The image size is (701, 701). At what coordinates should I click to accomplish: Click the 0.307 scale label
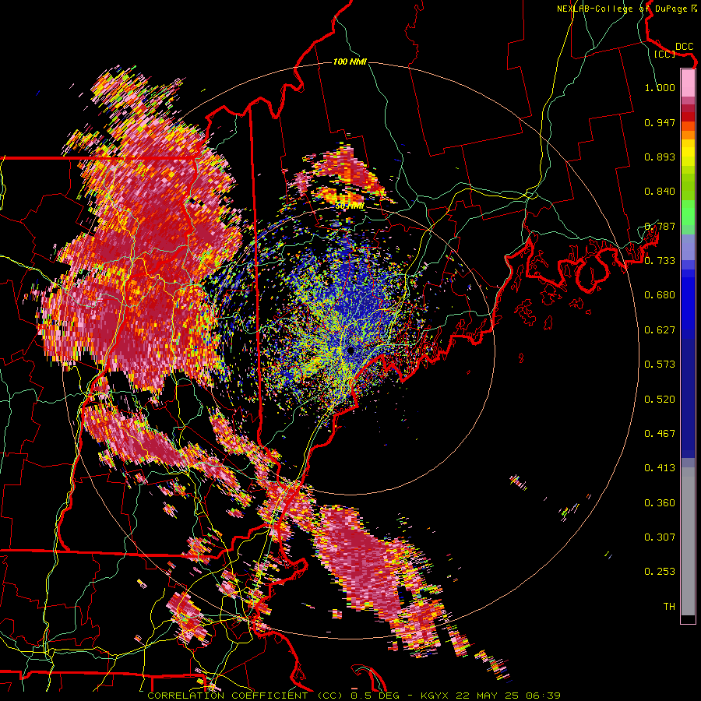[x=660, y=537]
